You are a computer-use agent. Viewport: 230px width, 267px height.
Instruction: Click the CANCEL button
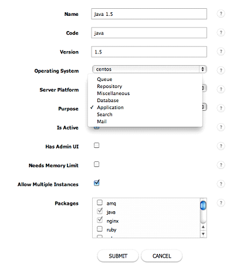click(x=162, y=256)
